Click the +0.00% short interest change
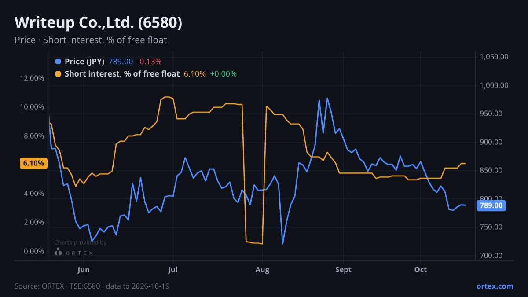Screen dimensions: 528x297 coord(223,74)
